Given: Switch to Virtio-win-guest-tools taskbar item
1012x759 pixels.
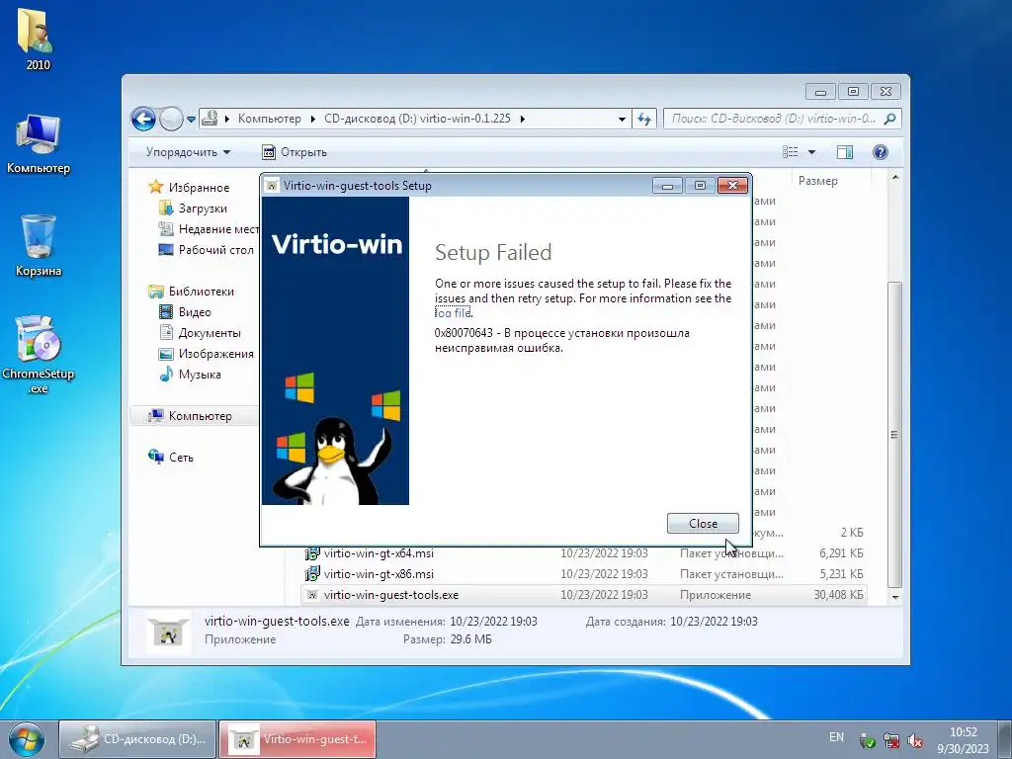Looking at the screenshot, I should (x=298, y=739).
